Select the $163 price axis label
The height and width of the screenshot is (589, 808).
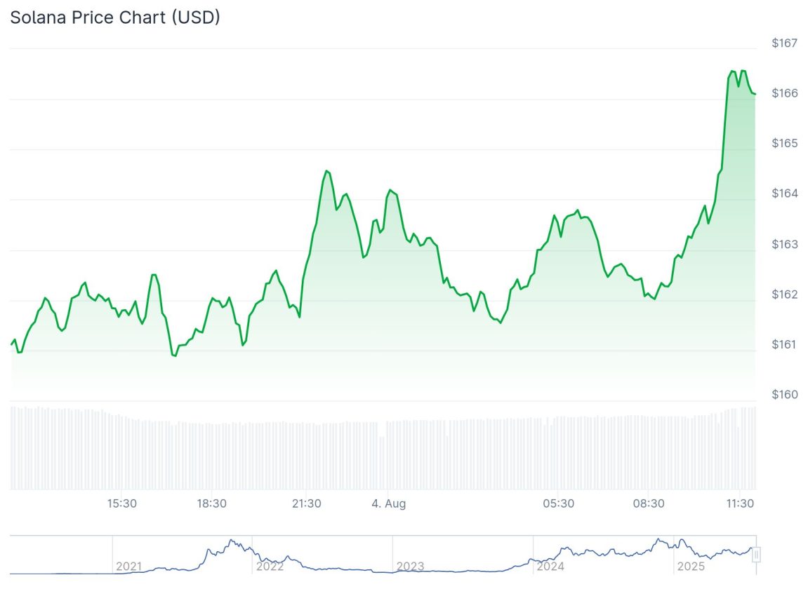pyautogui.click(x=784, y=243)
